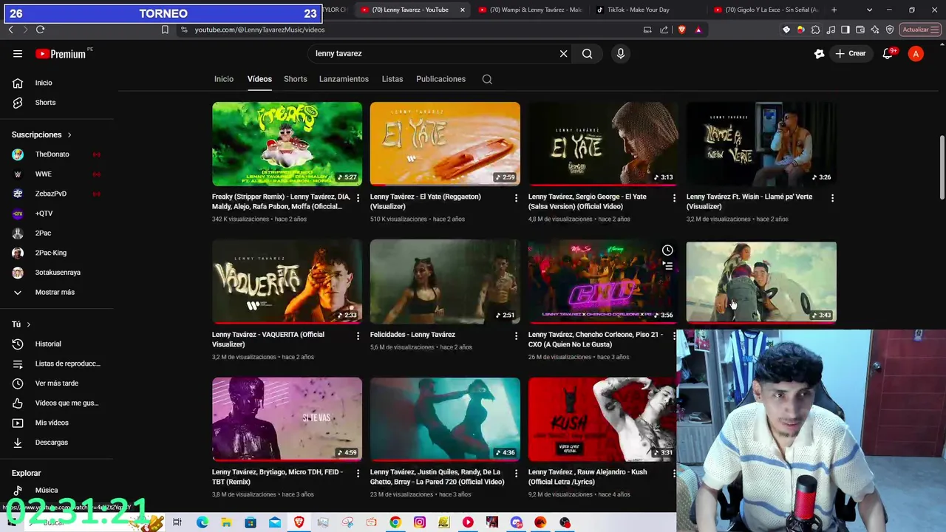
Task: Open options menu for Felicidades video
Action: (x=516, y=335)
